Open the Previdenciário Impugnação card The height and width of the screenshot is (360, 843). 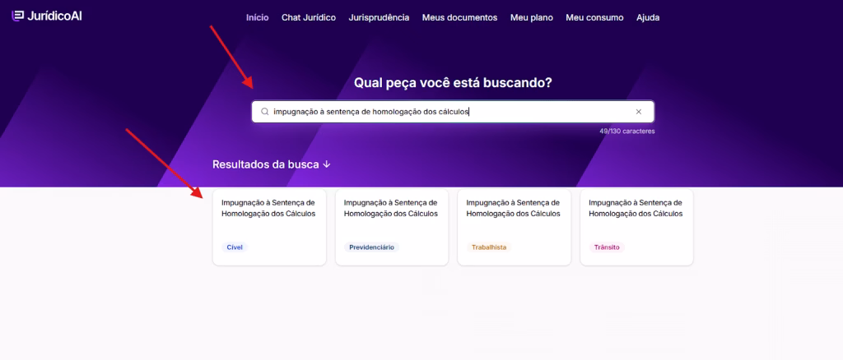(x=392, y=227)
